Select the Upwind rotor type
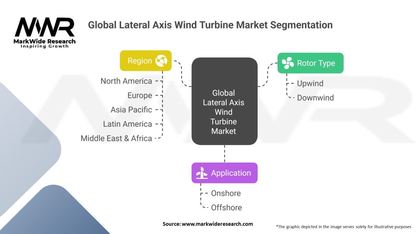This screenshot has width=416, height=234. (310, 83)
